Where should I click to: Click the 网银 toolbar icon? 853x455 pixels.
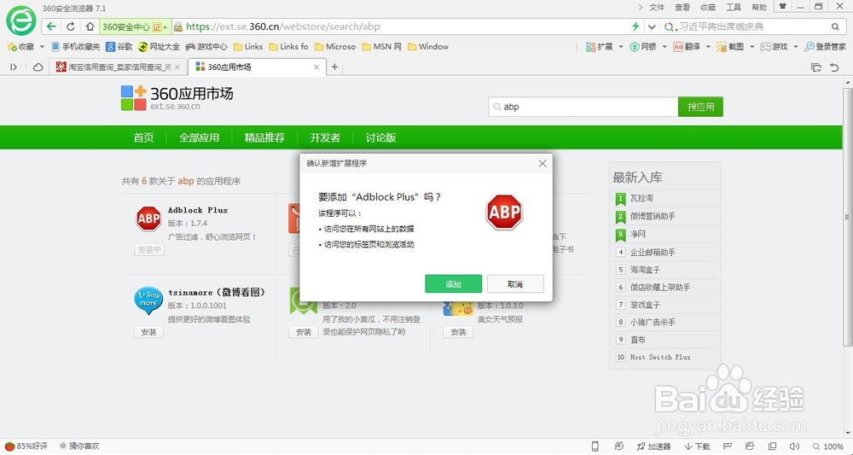[x=643, y=47]
